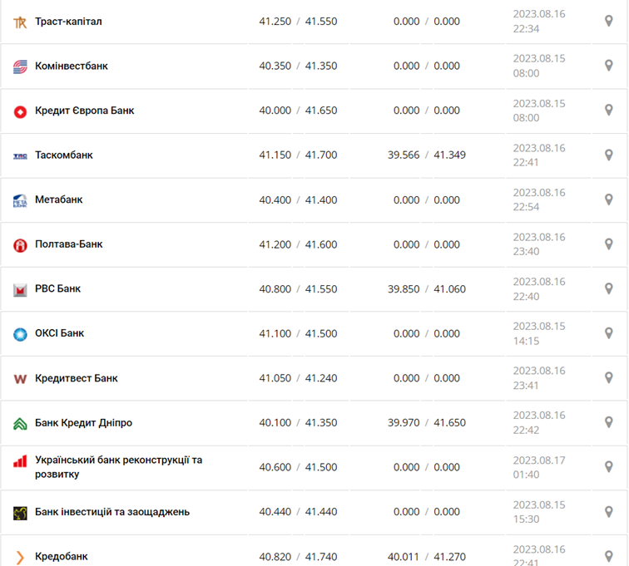Click the Траст-капітал bank logo icon
Image resolution: width=629 pixels, height=566 pixels.
(x=20, y=22)
